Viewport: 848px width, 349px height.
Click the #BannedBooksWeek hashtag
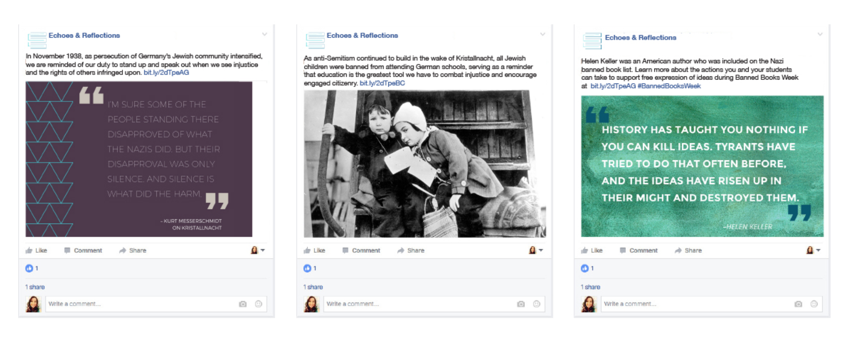669,86
